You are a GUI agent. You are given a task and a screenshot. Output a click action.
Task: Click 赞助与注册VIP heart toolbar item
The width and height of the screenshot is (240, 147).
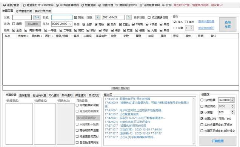pyautogui.click(x=126, y=5)
